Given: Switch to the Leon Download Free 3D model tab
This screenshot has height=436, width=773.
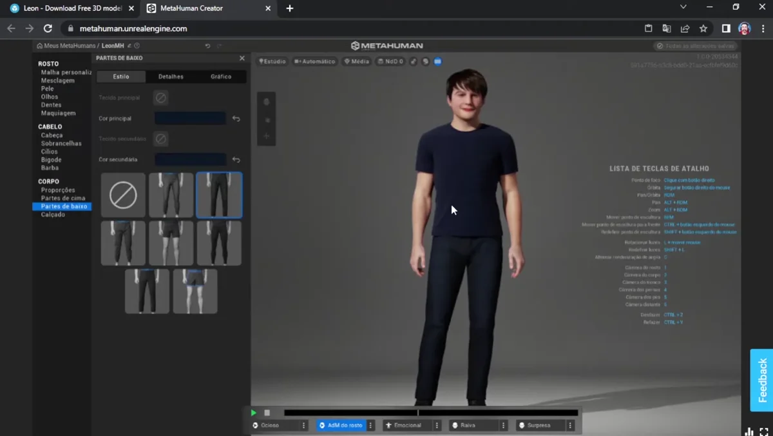Looking at the screenshot, I should pos(73,8).
